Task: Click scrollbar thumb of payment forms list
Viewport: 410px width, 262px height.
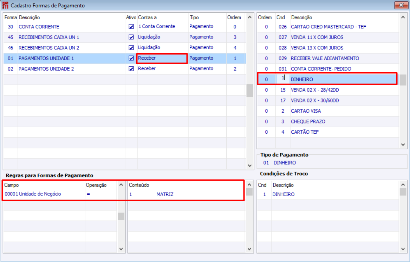Action: pyautogui.click(x=250, y=90)
